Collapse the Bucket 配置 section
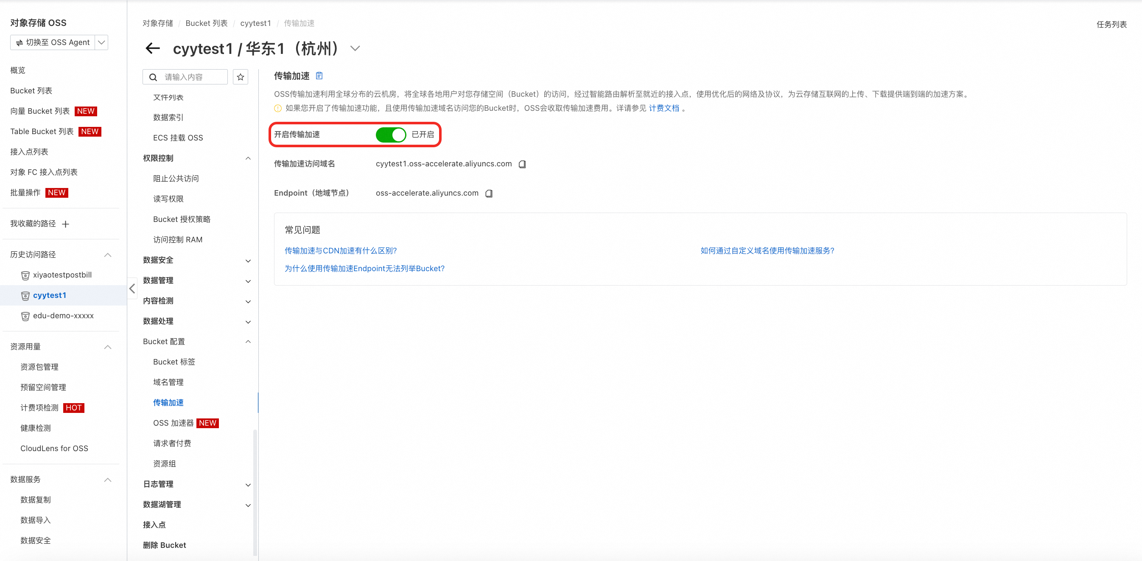The height and width of the screenshot is (561, 1142). coord(248,342)
